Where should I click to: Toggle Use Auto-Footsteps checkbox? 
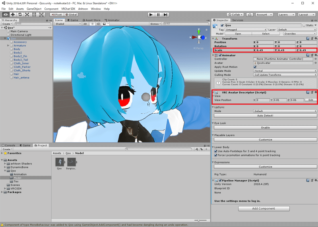click(x=216, y=151)
